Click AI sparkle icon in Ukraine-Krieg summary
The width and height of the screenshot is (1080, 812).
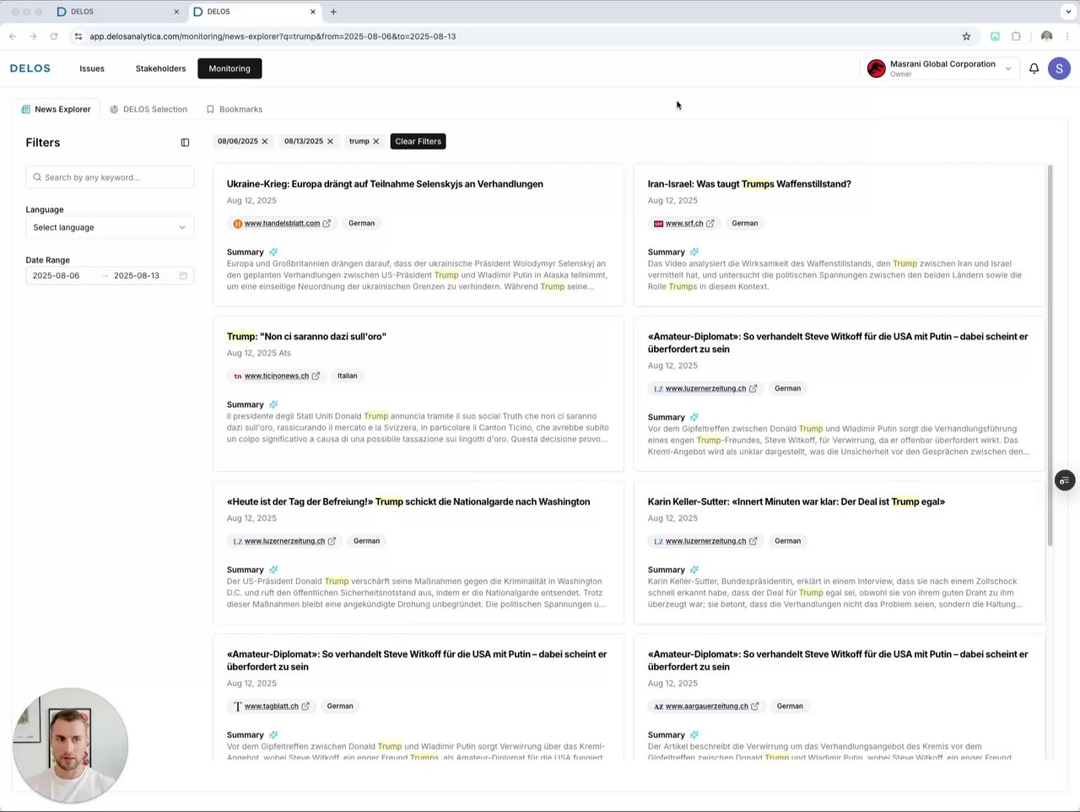[x=273, y=252]
